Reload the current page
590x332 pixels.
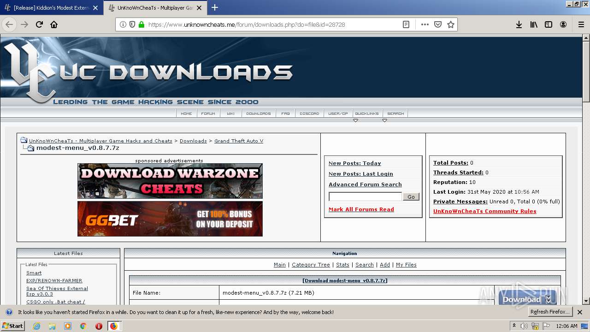coord(39,24)
